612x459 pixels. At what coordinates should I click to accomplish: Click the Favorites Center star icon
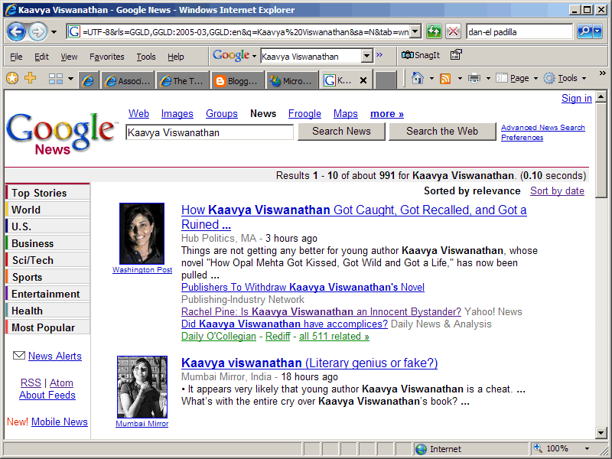[12, 79]
